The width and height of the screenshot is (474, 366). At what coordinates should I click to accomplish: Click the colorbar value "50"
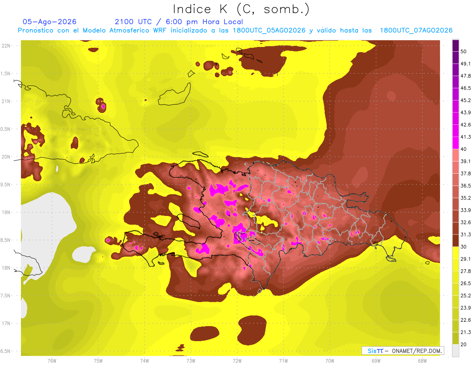[464, 52]
